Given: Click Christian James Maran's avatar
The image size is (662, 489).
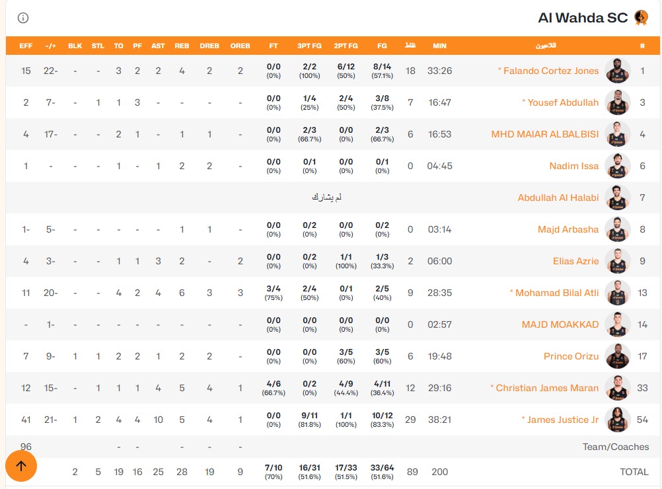Looking at the screenshot, I should [x=617, y=388].
